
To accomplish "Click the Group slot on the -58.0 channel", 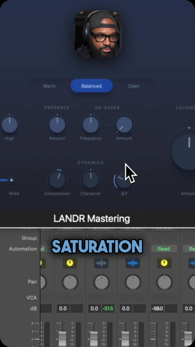I will click(164, 238).
